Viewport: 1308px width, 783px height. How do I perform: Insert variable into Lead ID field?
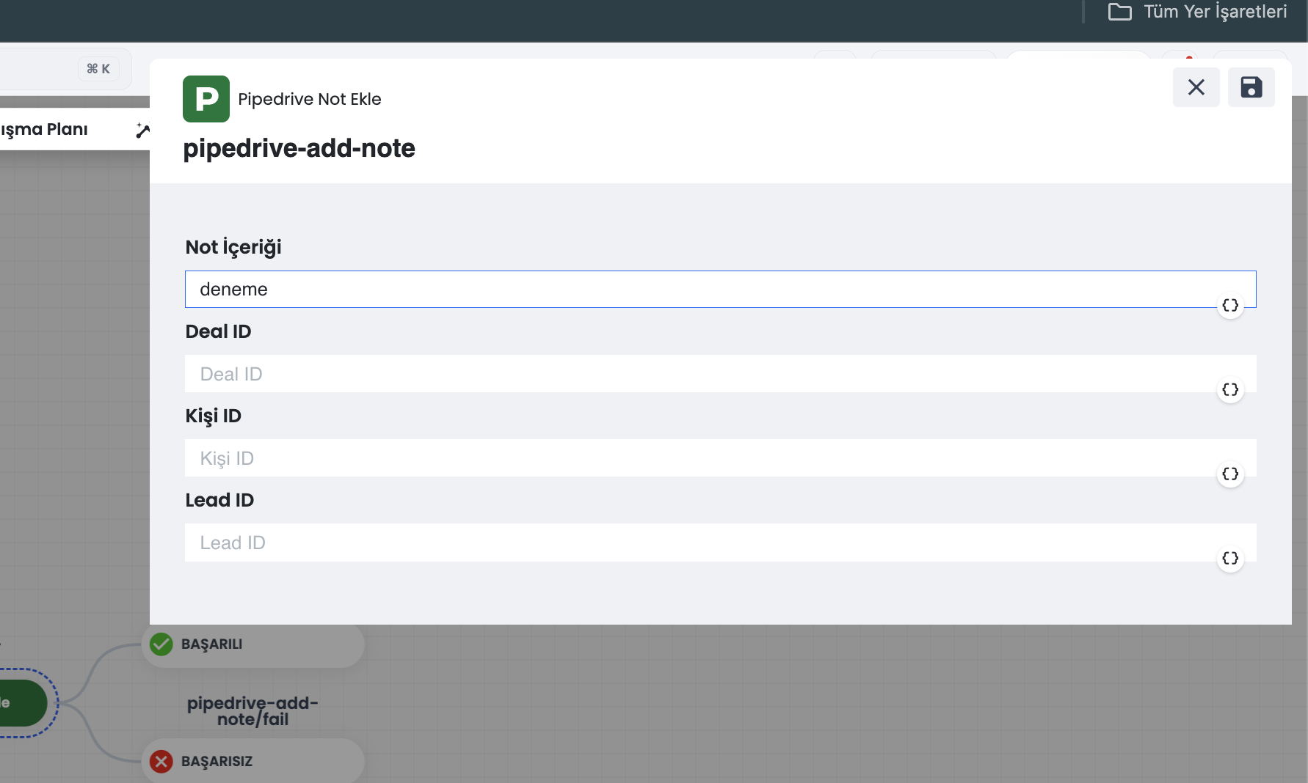click(1230, 558)
